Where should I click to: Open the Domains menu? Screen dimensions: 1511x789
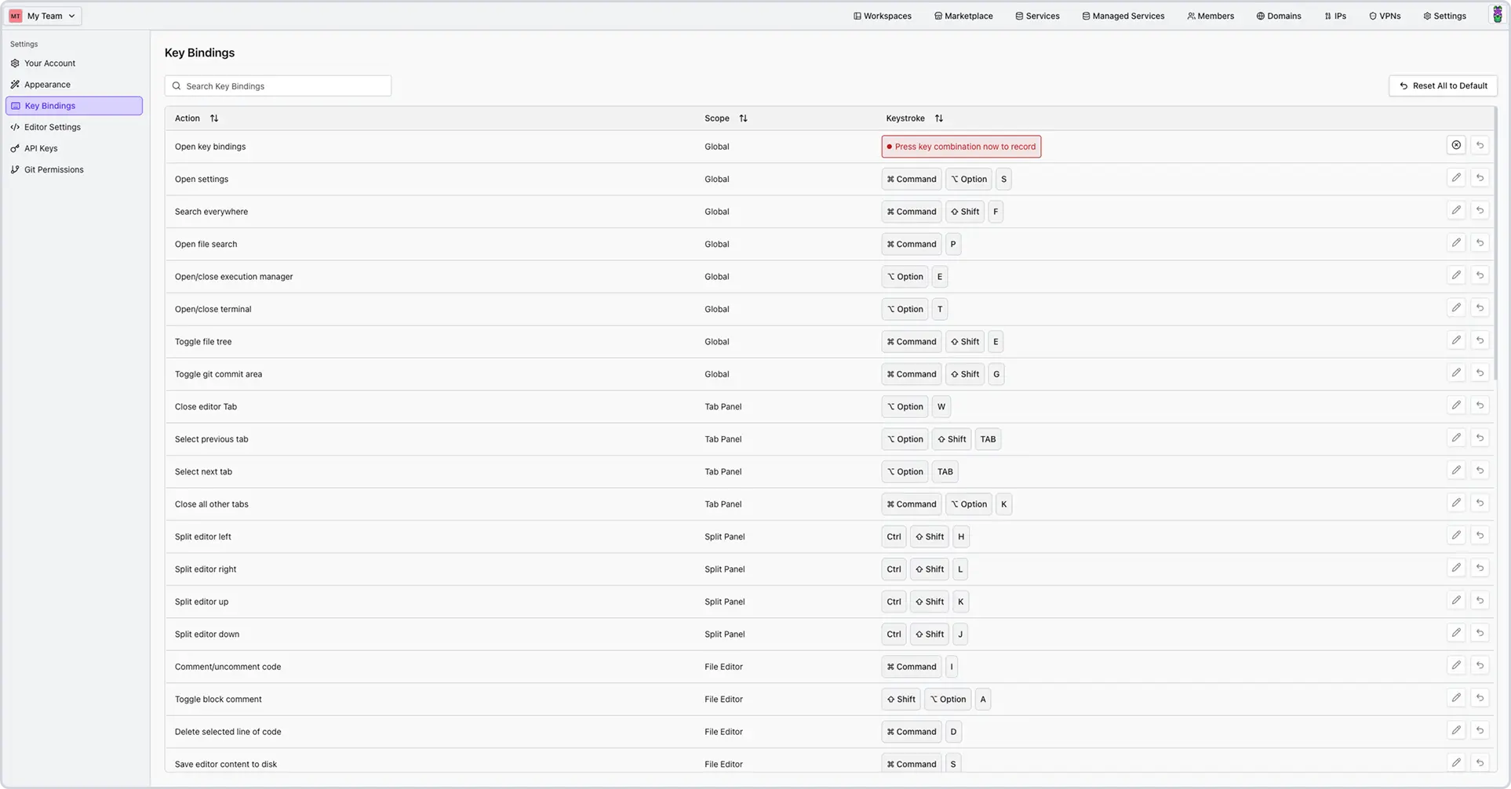tap(1279, 15)
